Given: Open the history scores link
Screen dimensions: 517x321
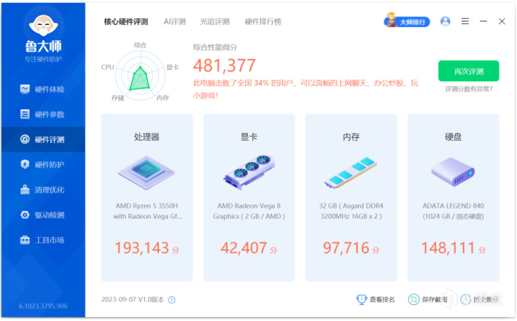Looking at the screenshot, I should click(480, 299).
